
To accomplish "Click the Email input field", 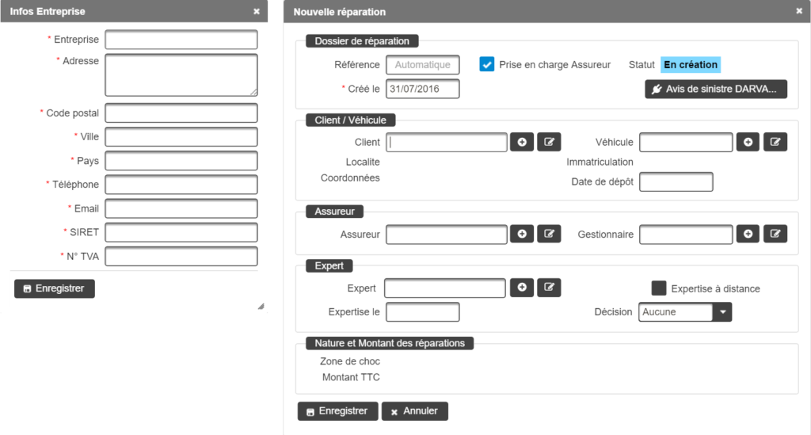I will (181, 208).
